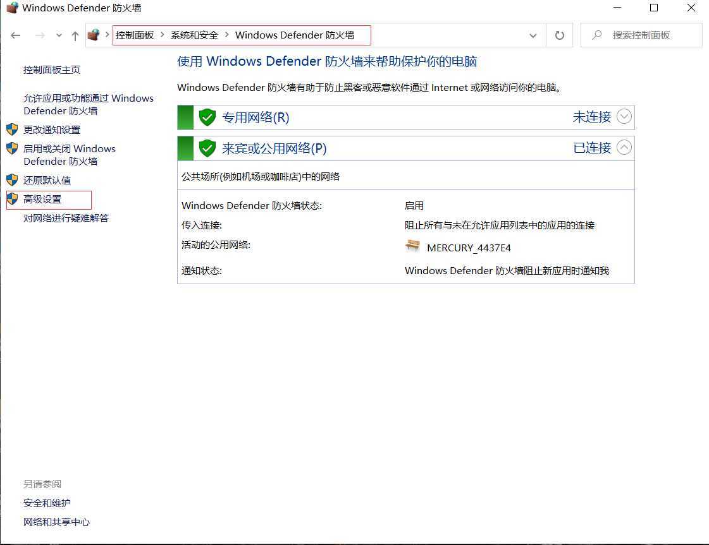Select 控制面板 in the breadcrumb
This screenshot has height=545, width=709.
click(135, 35)
